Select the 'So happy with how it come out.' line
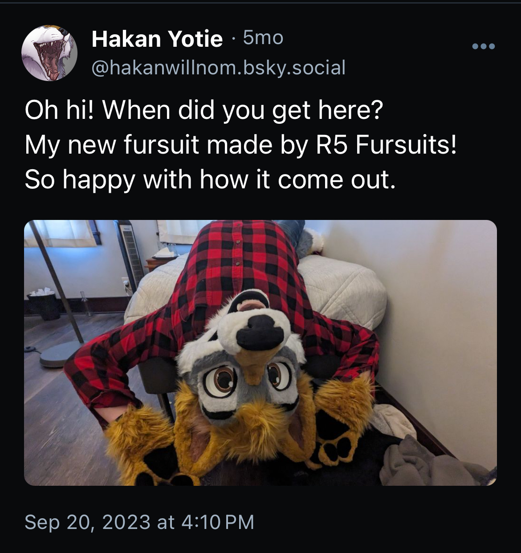521x553 pixels. click(x=210, y=179)
